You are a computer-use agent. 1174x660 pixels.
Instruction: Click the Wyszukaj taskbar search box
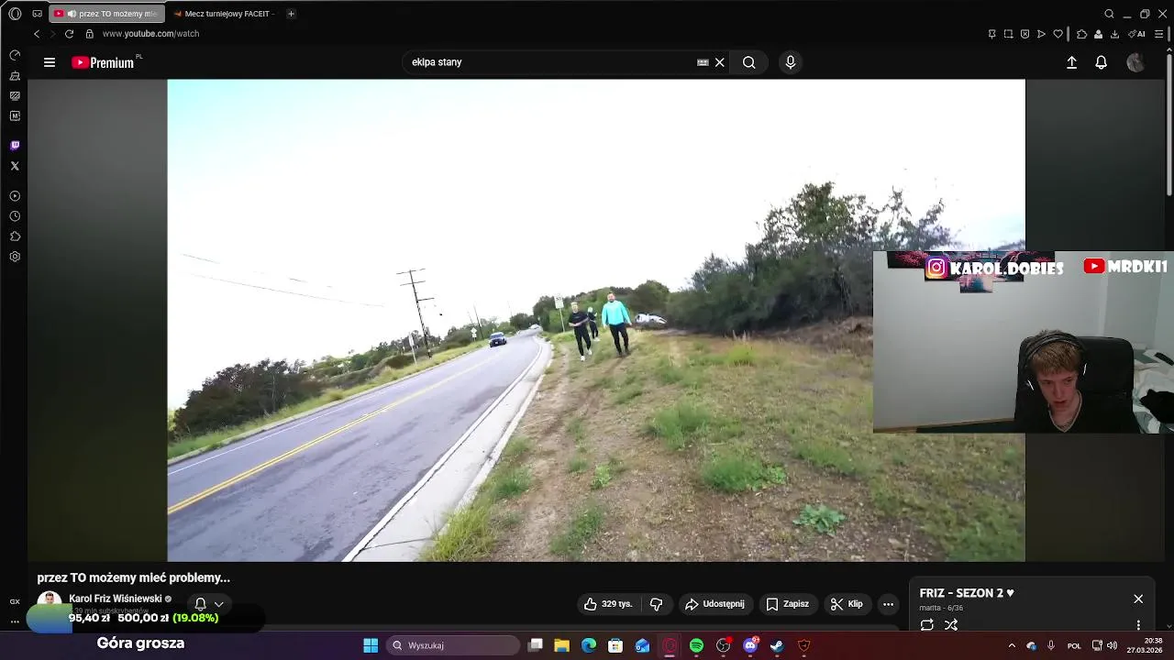click(453, 645)
